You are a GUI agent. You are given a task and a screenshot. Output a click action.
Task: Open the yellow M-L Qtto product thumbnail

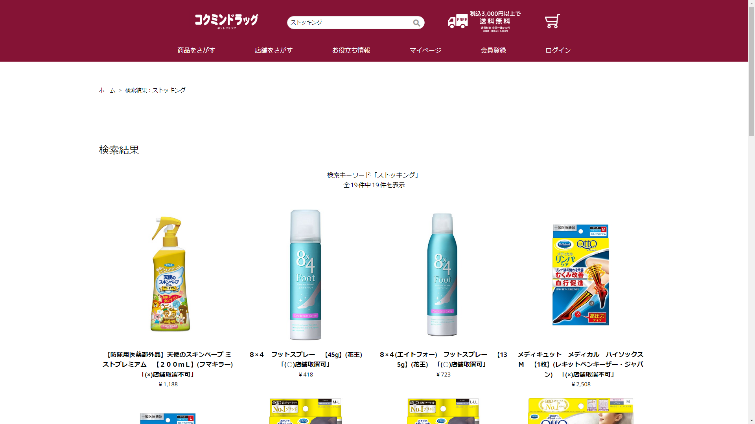click(x=306, y=411)
